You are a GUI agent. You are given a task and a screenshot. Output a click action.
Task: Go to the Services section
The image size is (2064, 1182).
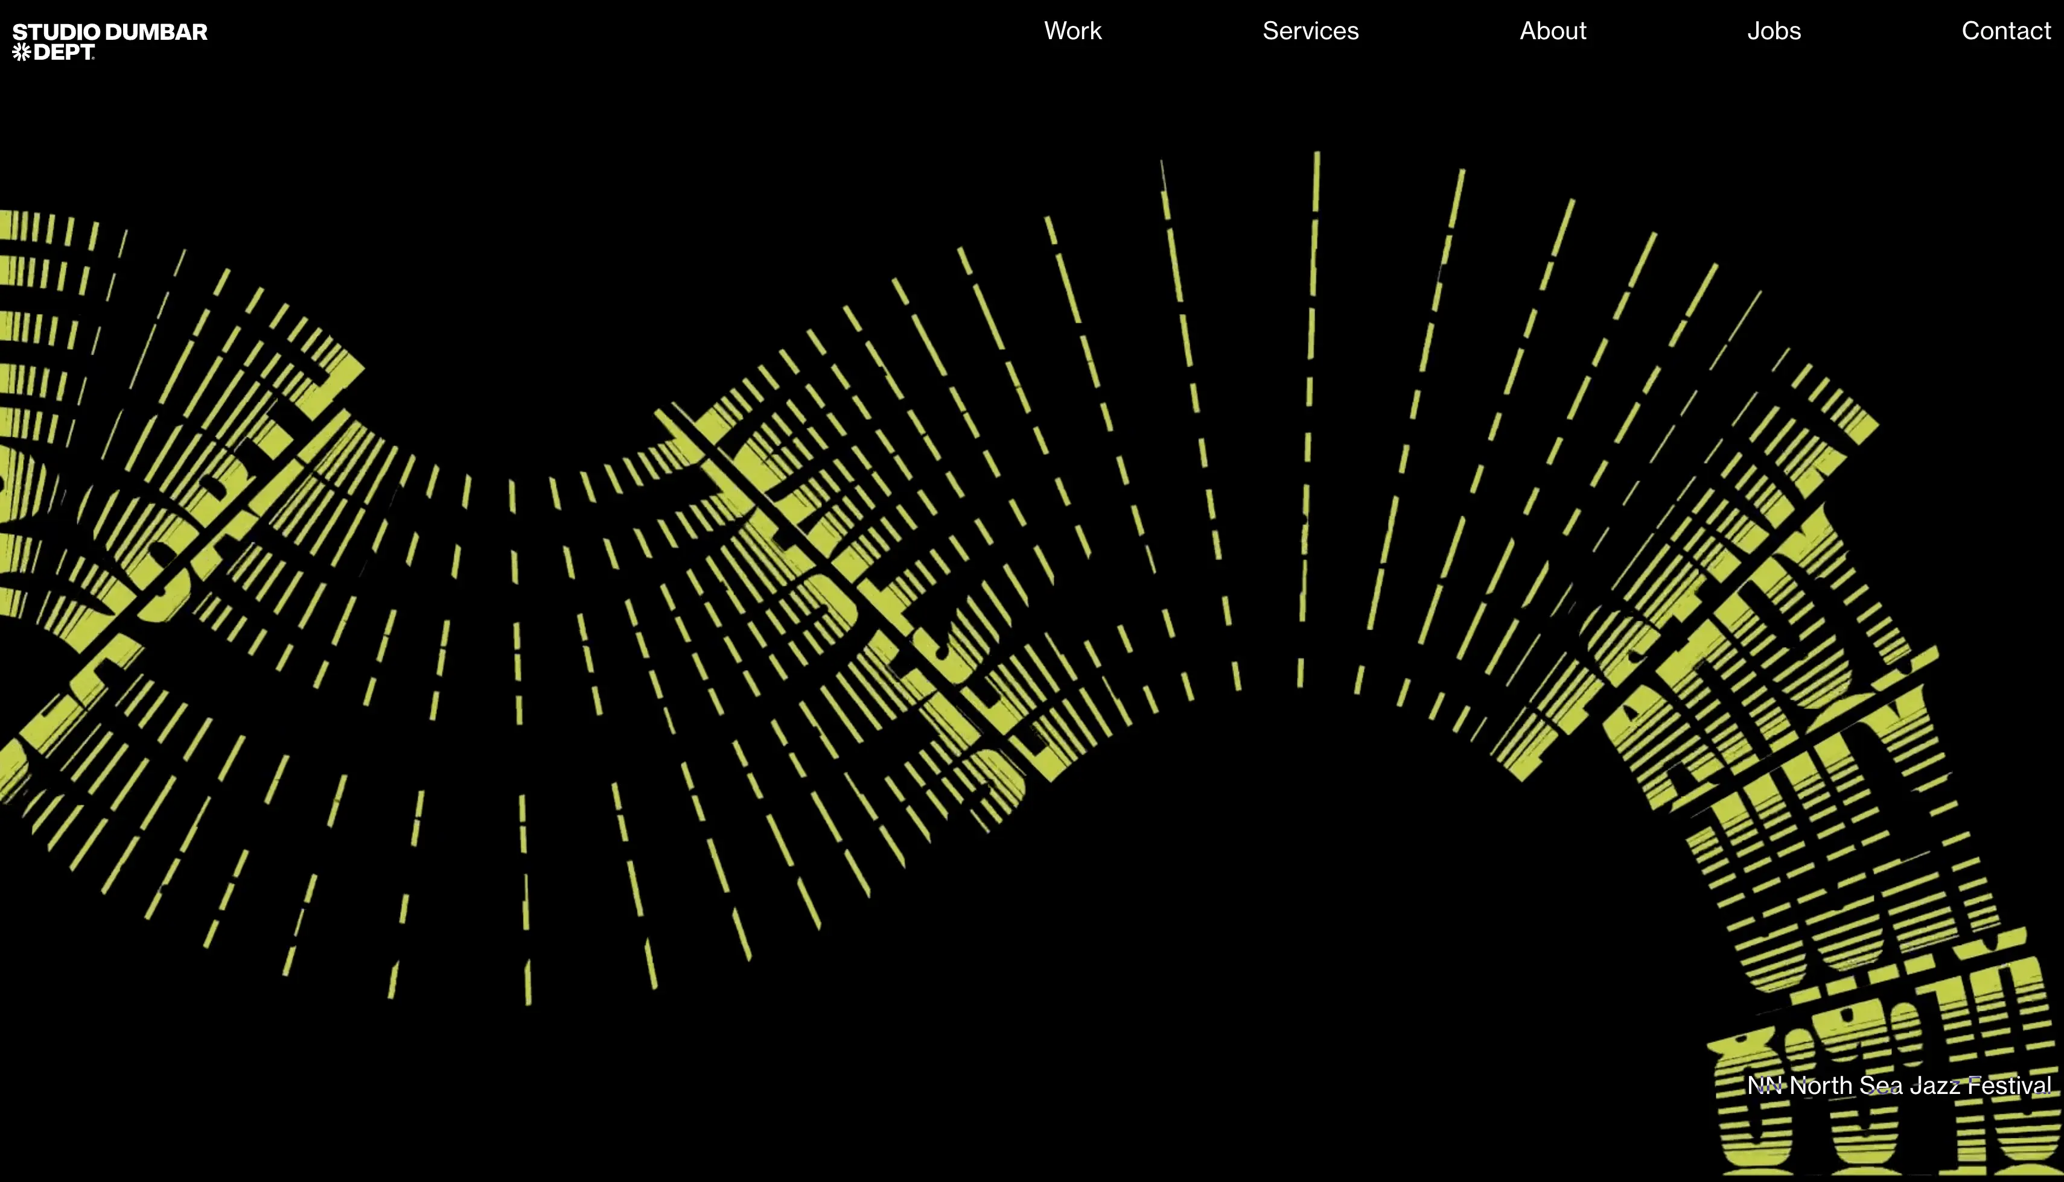[1310, 31]
